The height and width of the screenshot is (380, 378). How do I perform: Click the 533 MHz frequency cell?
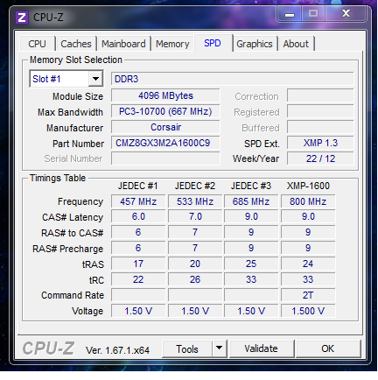pos(195,201)
